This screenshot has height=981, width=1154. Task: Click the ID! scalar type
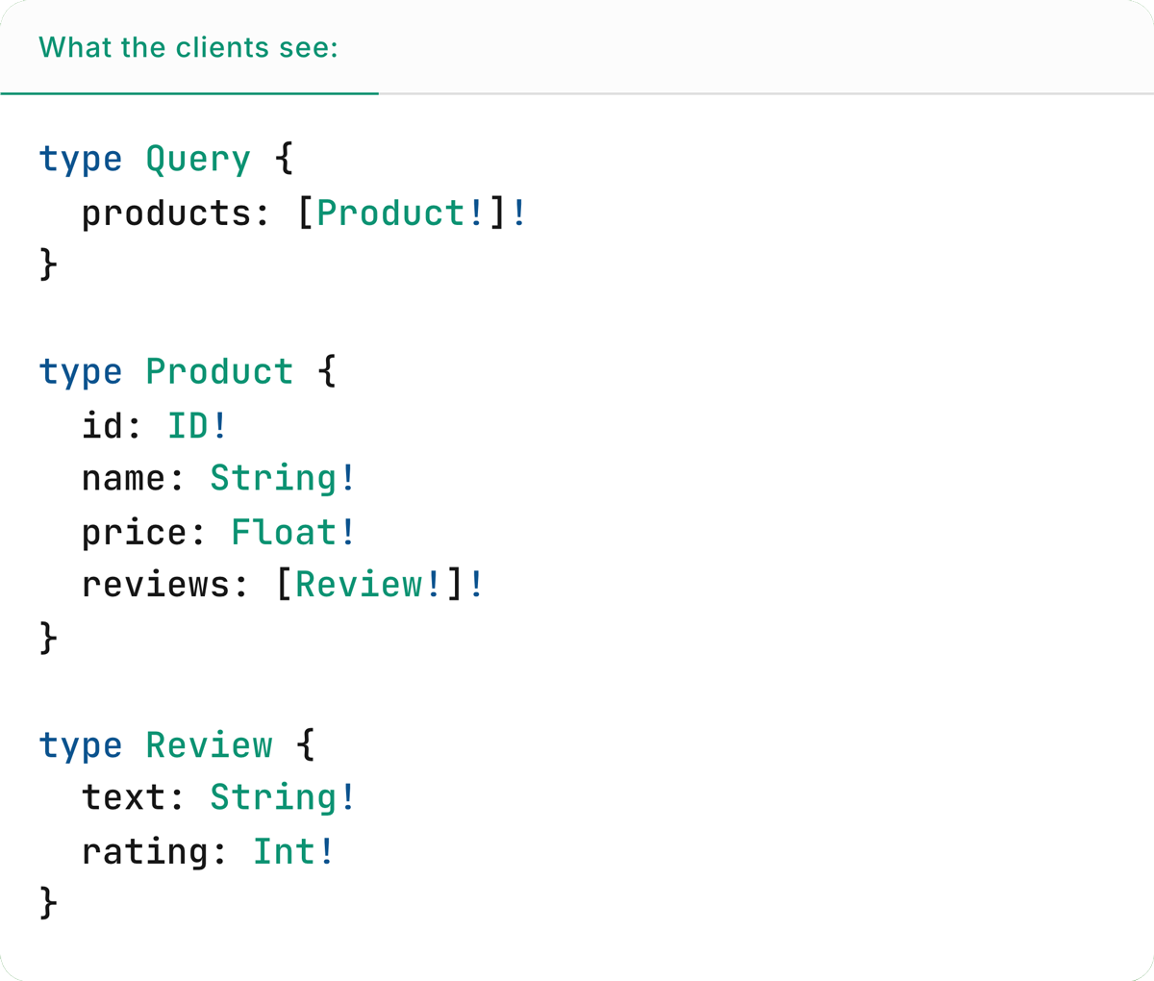coord(195,425)
